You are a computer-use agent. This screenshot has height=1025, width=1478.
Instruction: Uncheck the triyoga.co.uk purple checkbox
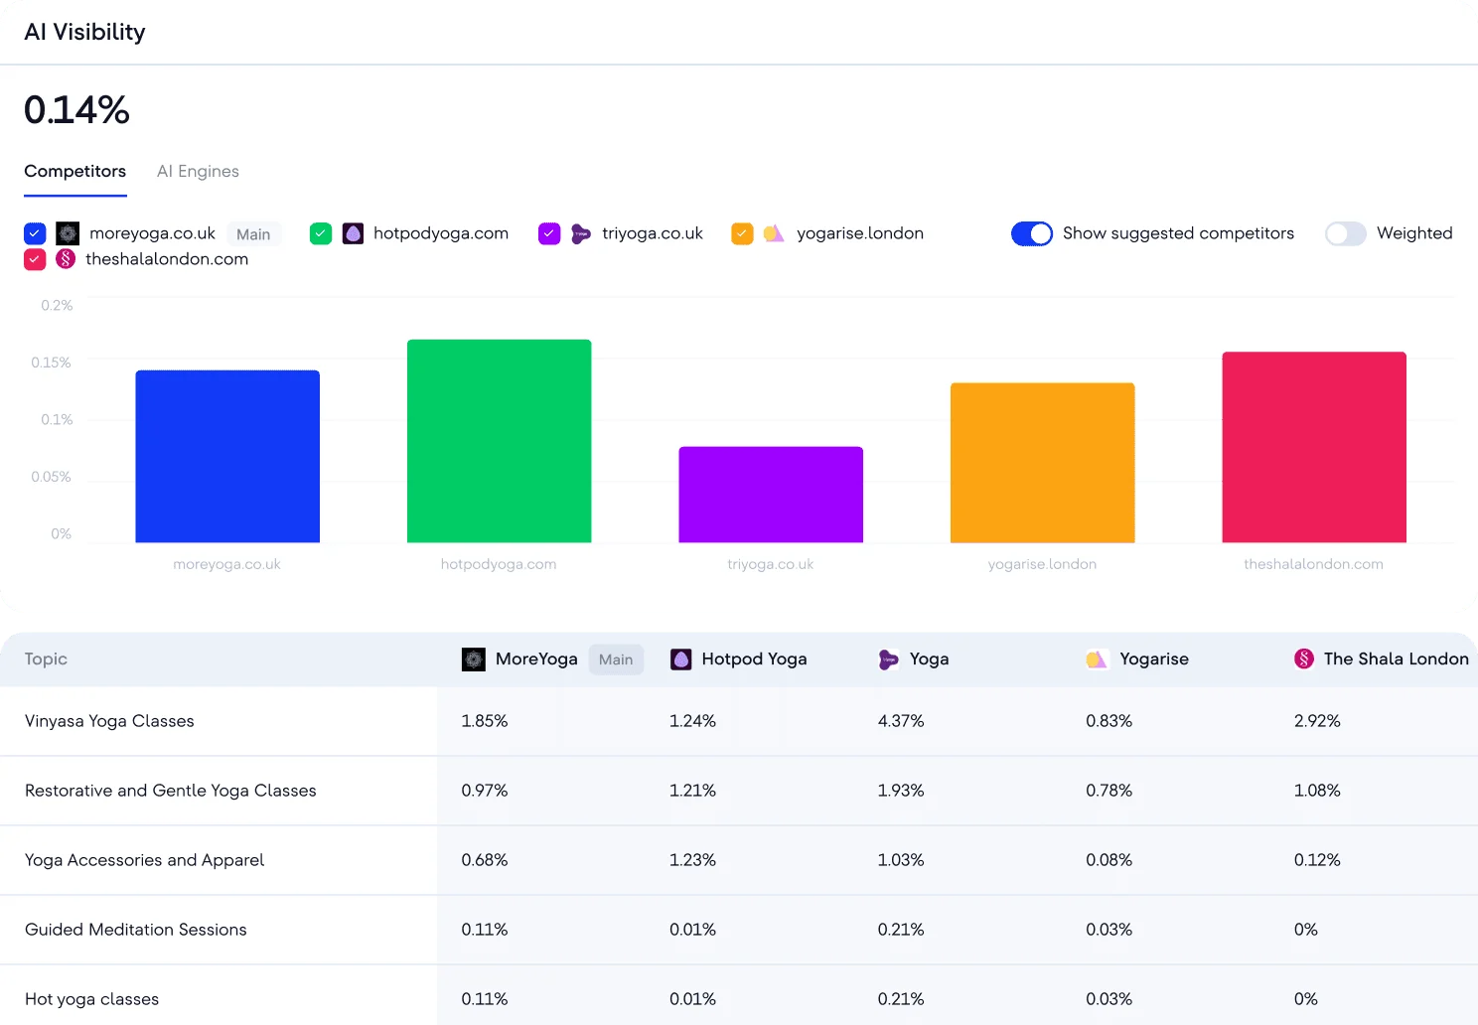549,233
